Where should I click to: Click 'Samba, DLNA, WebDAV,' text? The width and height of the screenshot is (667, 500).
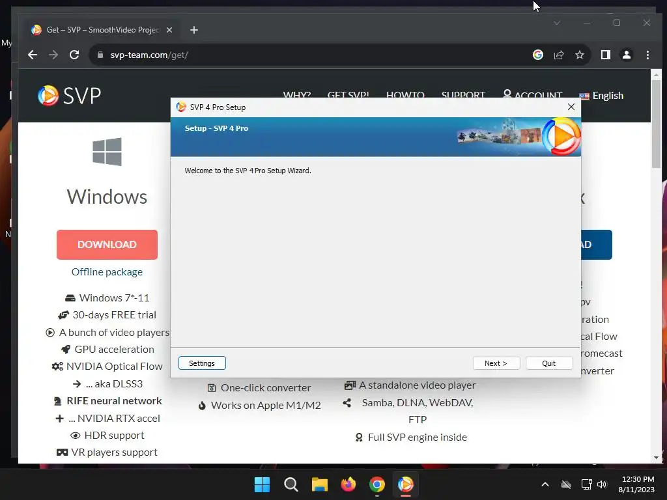pyautogui.click(x=418, y=402)
